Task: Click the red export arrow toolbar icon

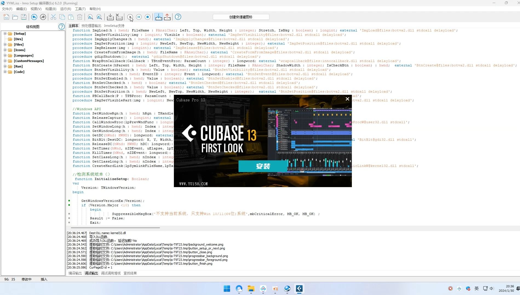Action: click(x=167, y=17)
